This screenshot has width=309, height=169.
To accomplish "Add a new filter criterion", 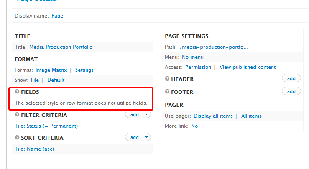I will click(x=134, y=114).
